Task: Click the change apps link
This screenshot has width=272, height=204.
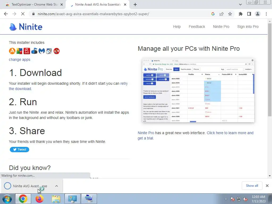Action: (19, 59)
